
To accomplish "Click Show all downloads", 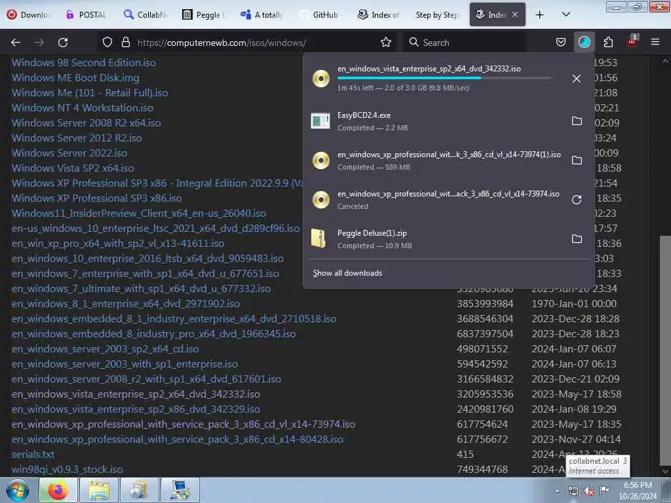I will [x=347, y=273].
